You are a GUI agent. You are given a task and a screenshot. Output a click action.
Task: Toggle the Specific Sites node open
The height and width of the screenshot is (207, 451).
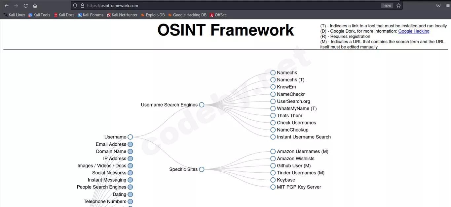(202, 169)
